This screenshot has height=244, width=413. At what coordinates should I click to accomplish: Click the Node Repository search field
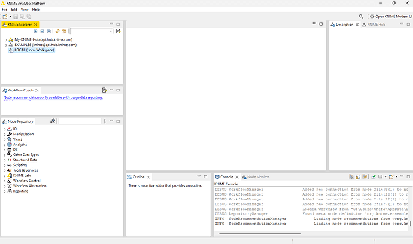pos(79,121)
